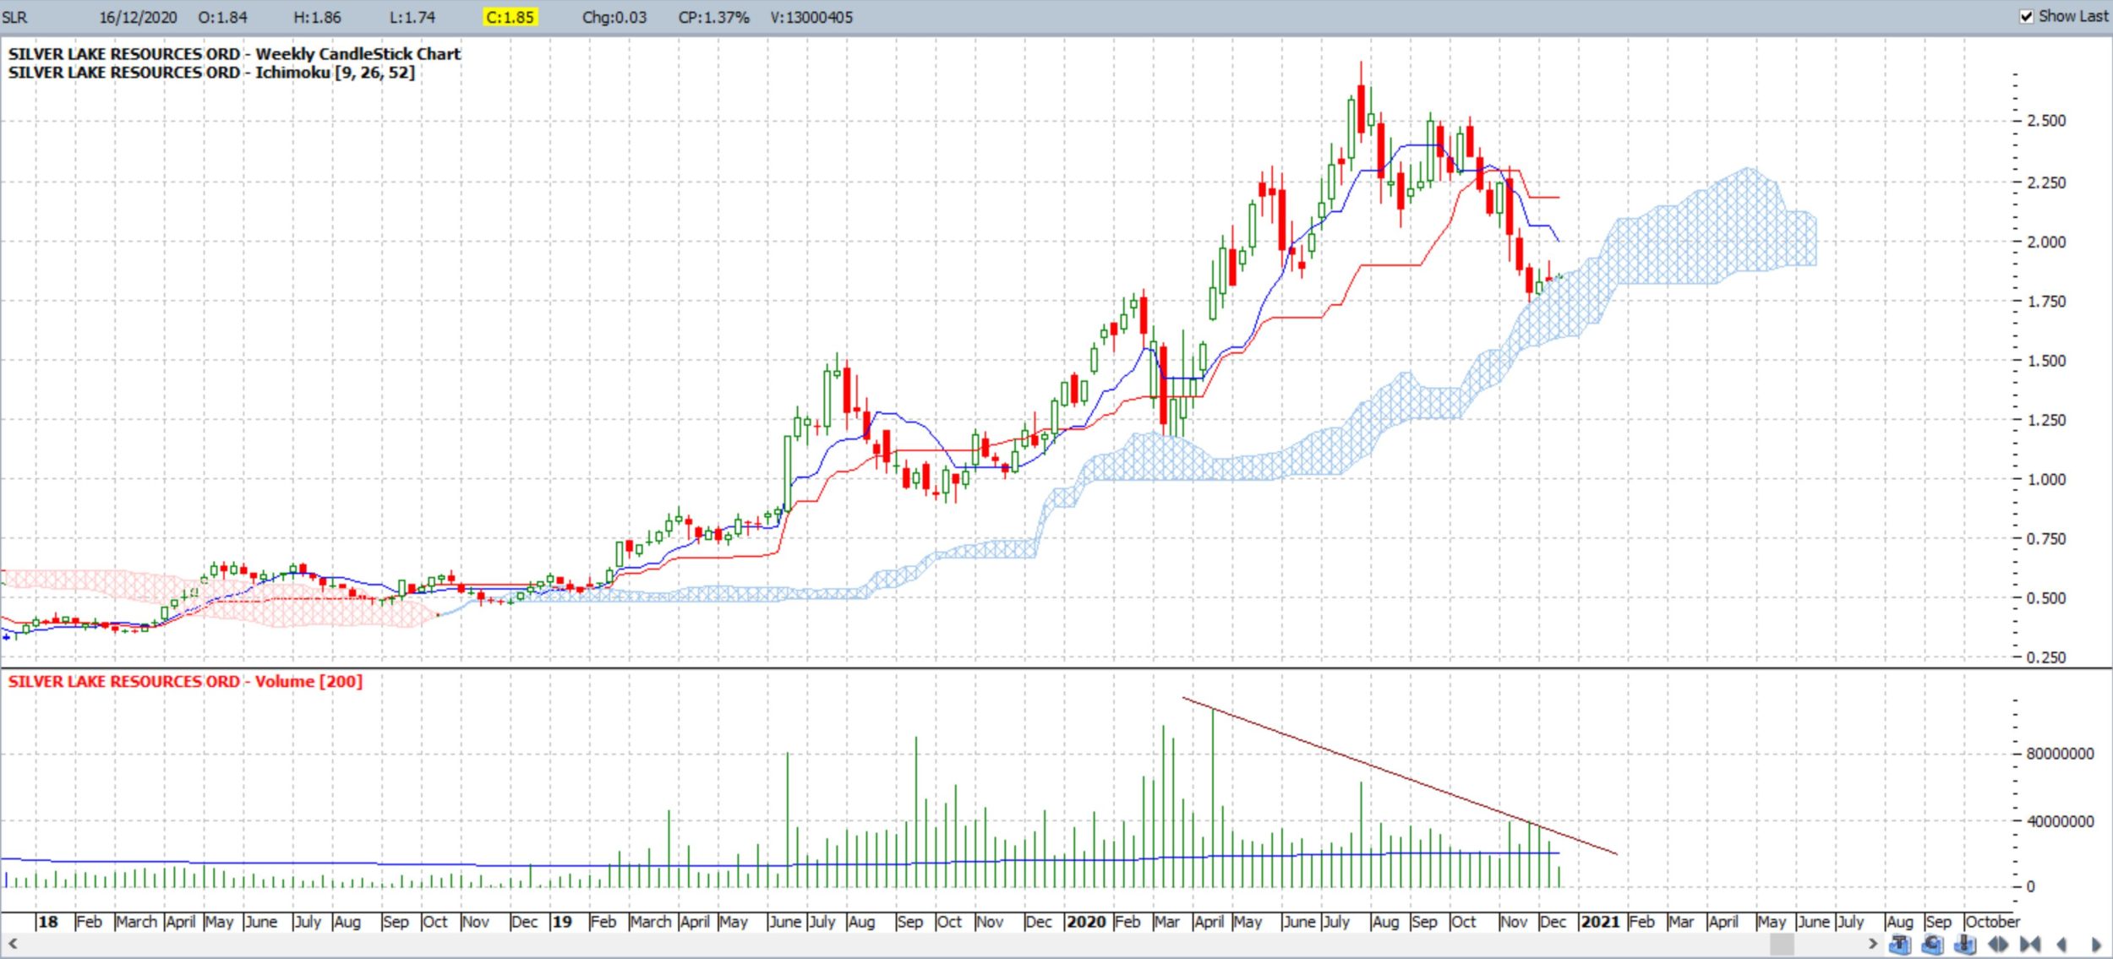Click the date 16/12/2020 in header
2113x959 pixels.
point(138,17)
